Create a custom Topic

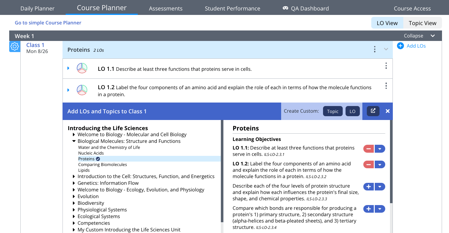pos(333,111)
